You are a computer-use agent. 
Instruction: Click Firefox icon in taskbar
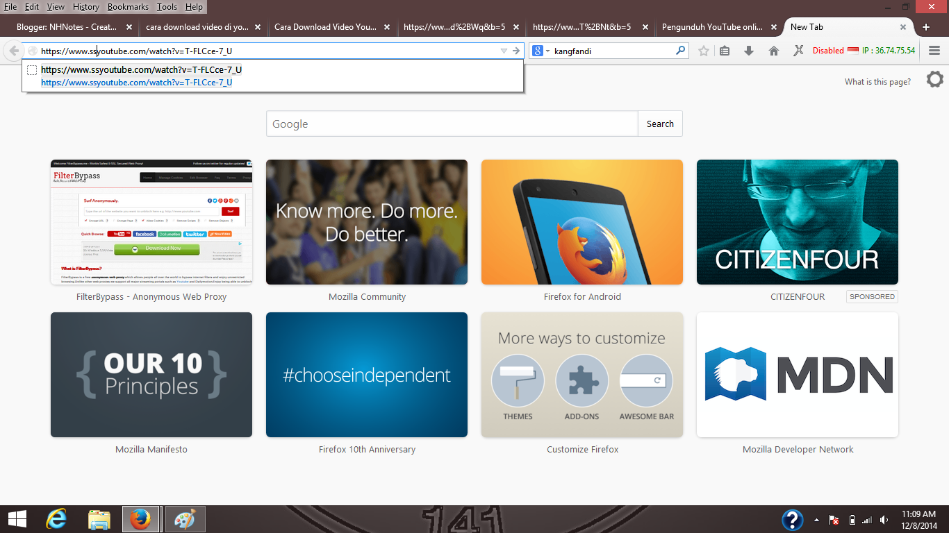tap(141, 519)
